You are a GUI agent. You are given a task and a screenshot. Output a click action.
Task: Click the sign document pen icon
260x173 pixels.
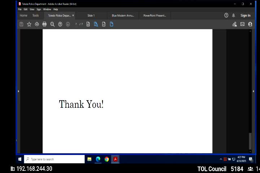[x=234, y=24]
